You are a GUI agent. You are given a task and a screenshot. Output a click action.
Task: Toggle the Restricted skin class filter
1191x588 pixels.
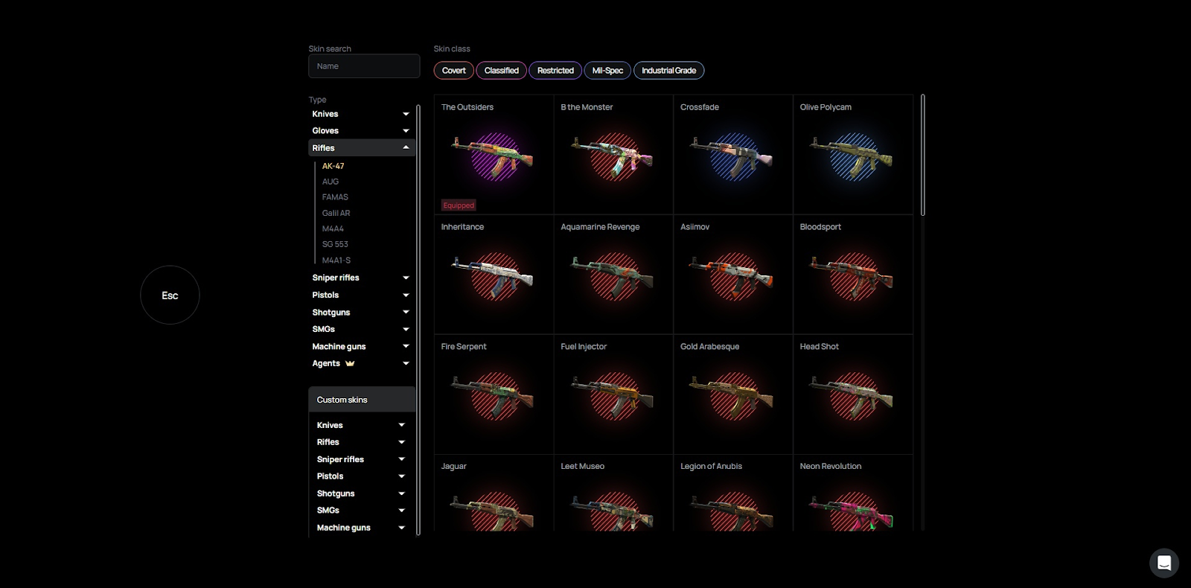[555, 71]
